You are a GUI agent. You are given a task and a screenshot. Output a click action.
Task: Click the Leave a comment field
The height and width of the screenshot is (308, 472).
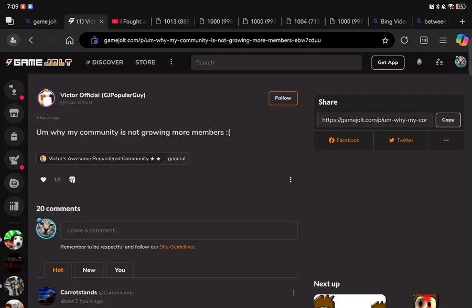179,230
